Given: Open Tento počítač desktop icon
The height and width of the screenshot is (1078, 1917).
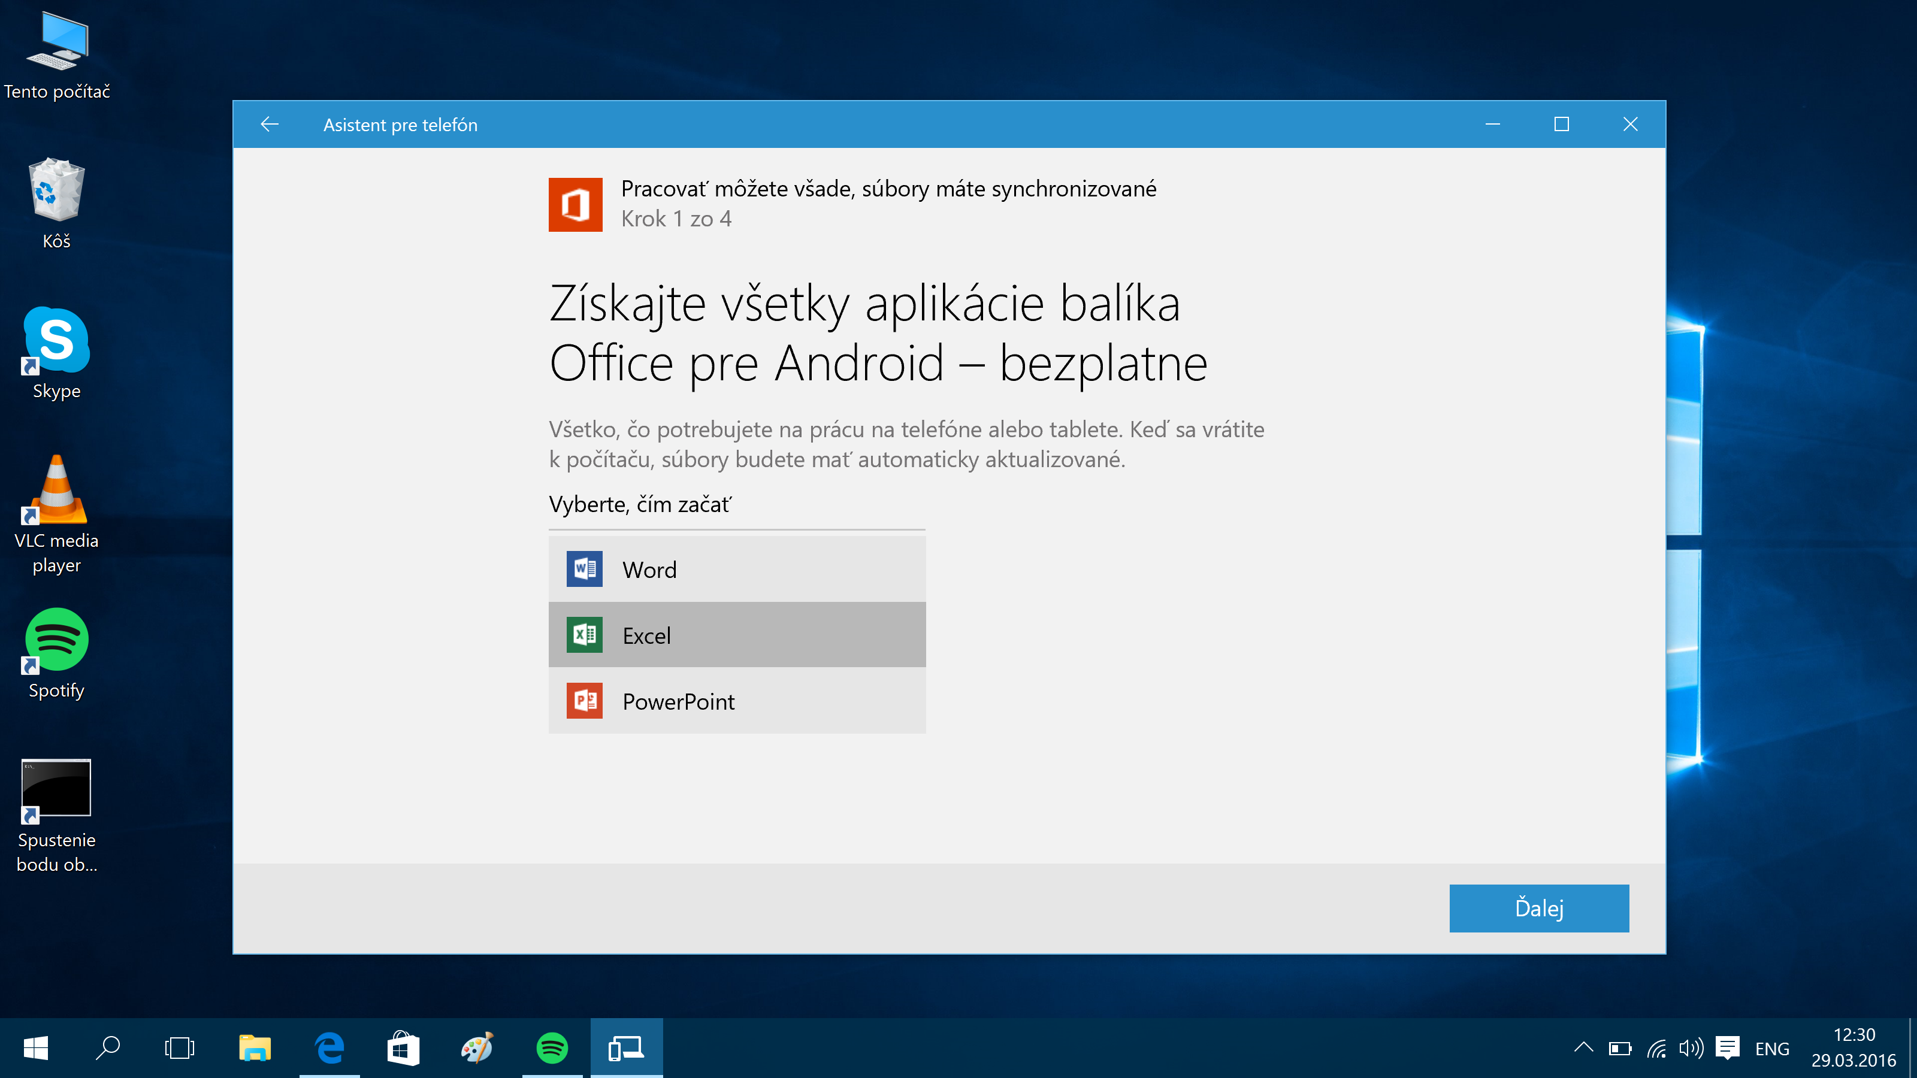Looking at the screenshot, I should [56, 56].
